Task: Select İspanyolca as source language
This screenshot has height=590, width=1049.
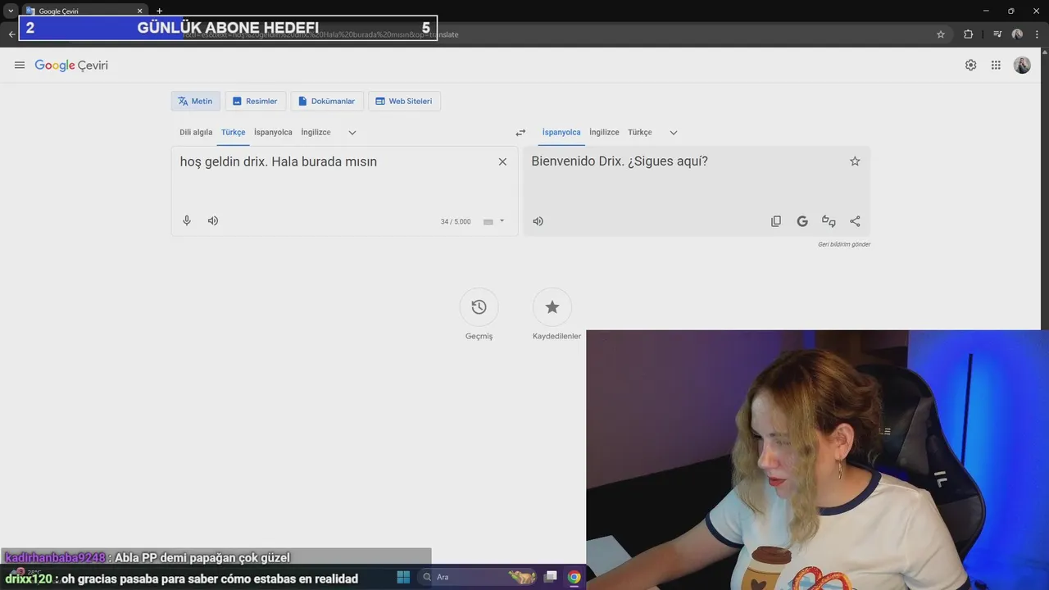Action: coord(273,133)
